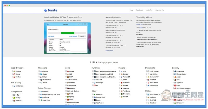Click the Ninite logo in the header

(51, 10)
